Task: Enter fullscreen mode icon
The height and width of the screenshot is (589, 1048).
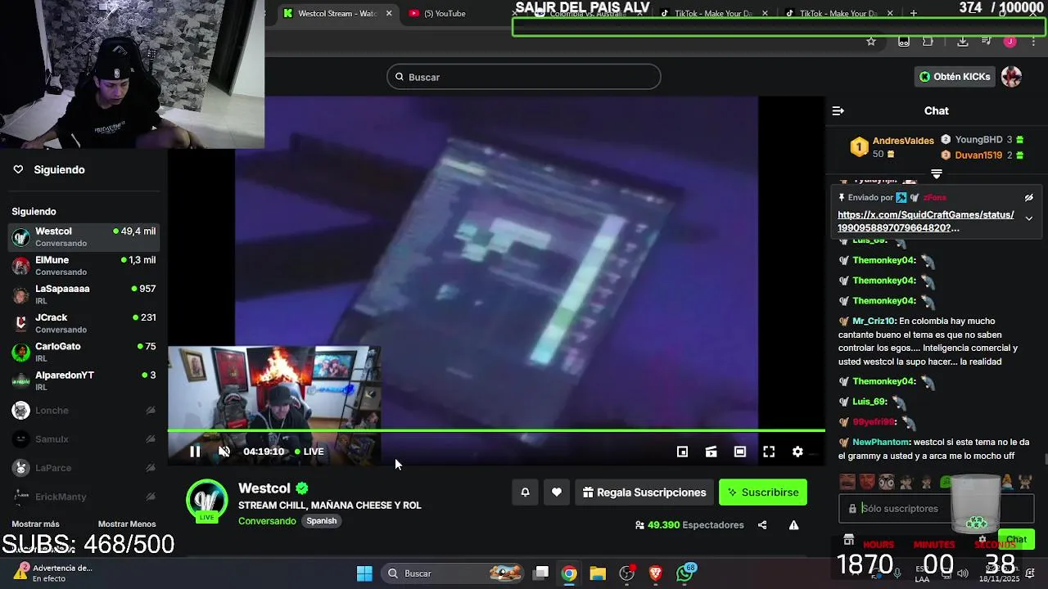Action: 769,452
